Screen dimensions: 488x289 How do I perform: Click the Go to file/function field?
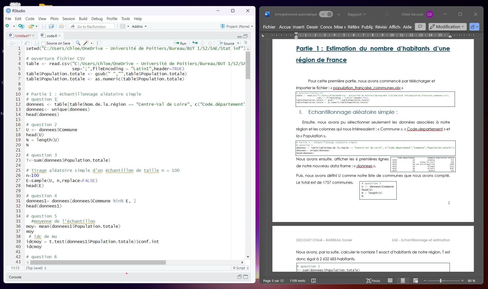(92, 26)
